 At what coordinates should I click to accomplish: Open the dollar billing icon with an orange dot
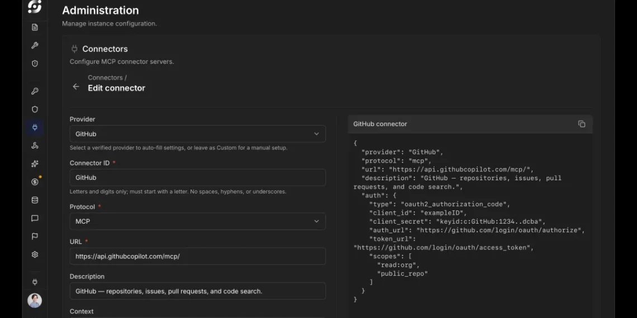click(35, 182)
